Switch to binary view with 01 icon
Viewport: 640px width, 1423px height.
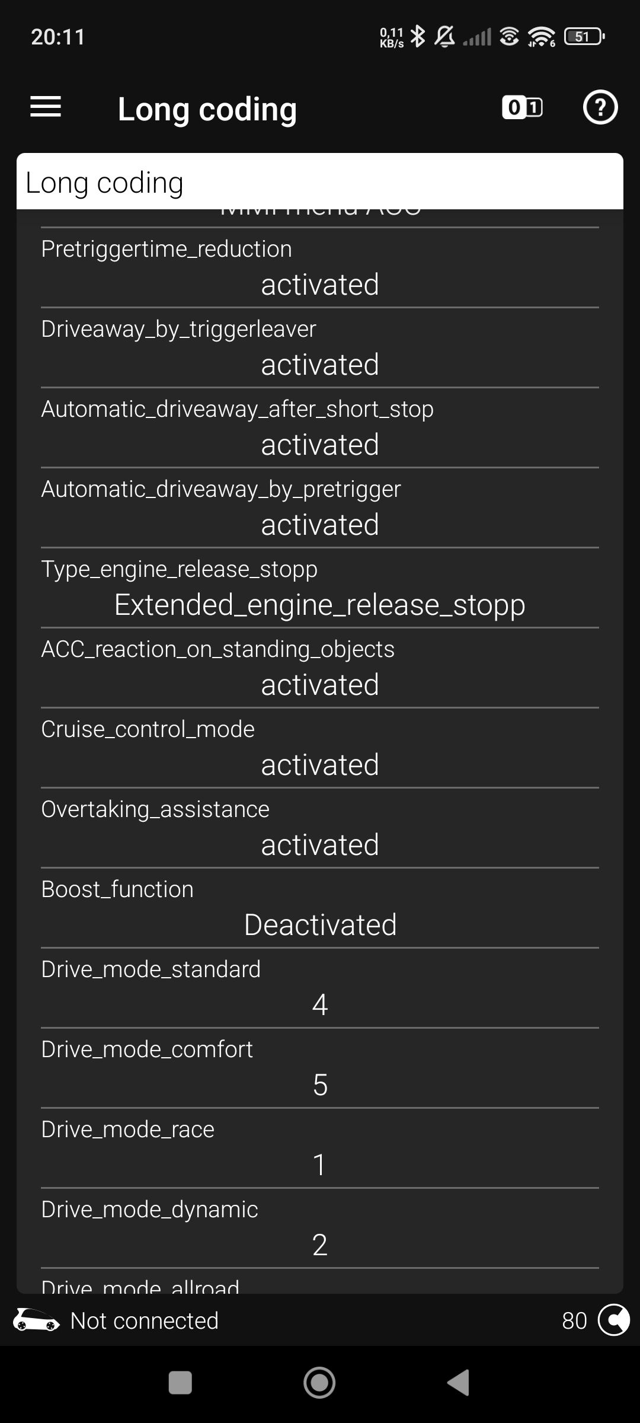pyautogui.click(x=522, y=107)
